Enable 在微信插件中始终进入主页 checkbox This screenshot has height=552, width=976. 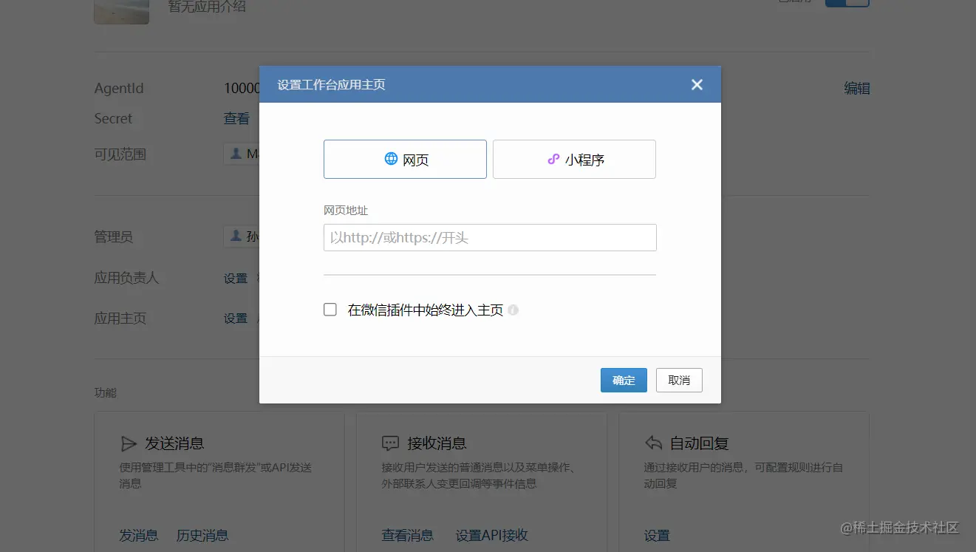point(330,310)
